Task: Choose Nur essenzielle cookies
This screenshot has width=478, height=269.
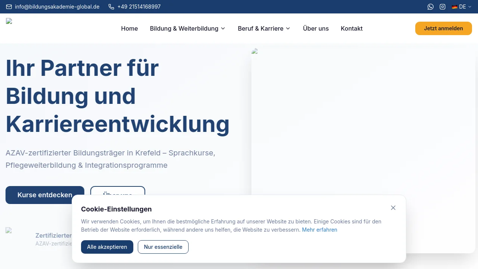Action: click(x=163, y=247)
